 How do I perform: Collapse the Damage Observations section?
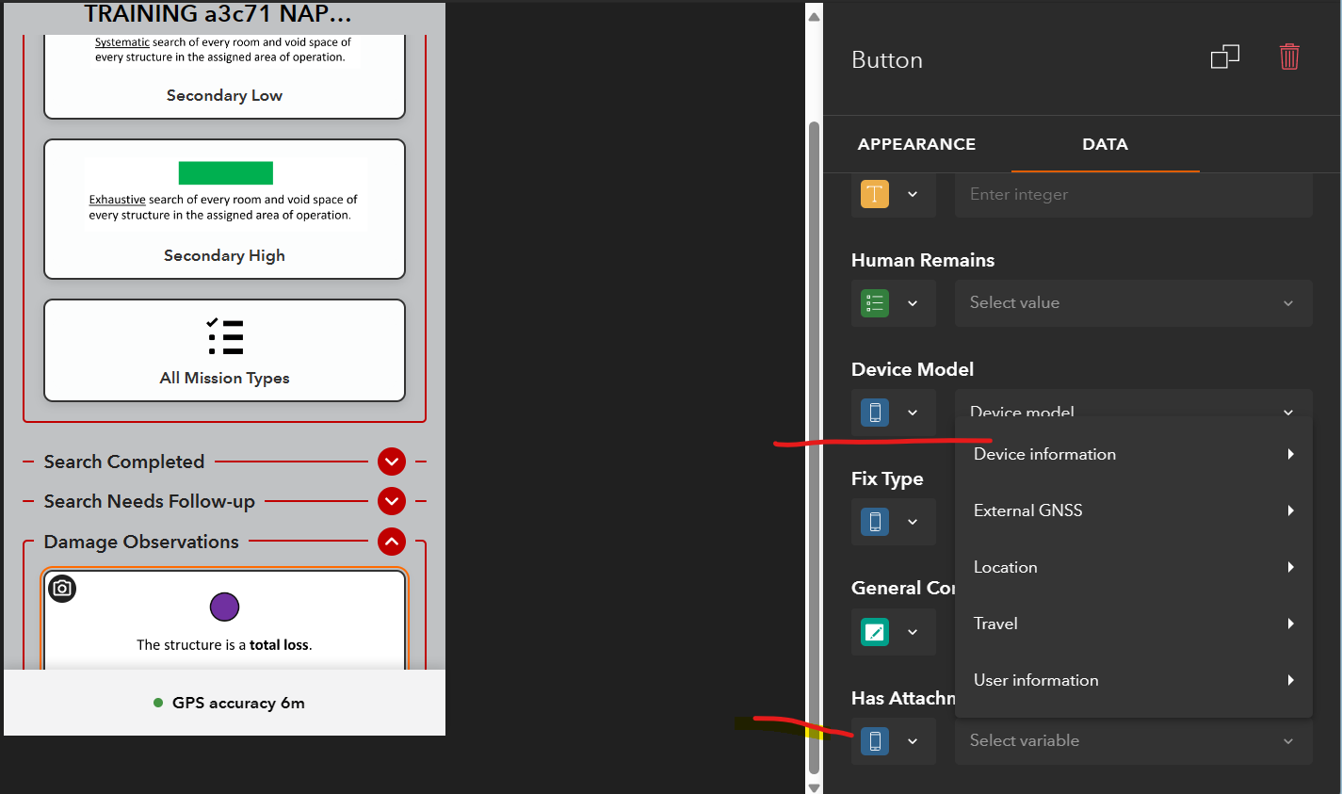click(391, 542)
